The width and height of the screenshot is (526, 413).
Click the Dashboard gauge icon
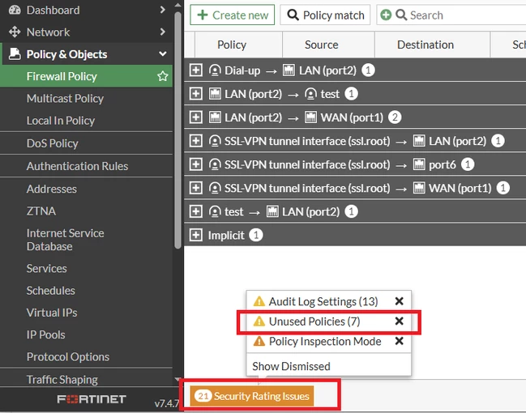[x=15, y=10]
